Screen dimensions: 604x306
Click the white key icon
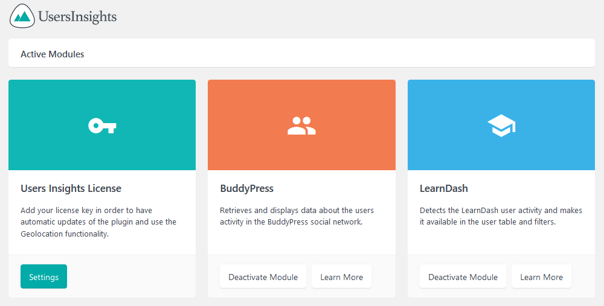[102, 126]
